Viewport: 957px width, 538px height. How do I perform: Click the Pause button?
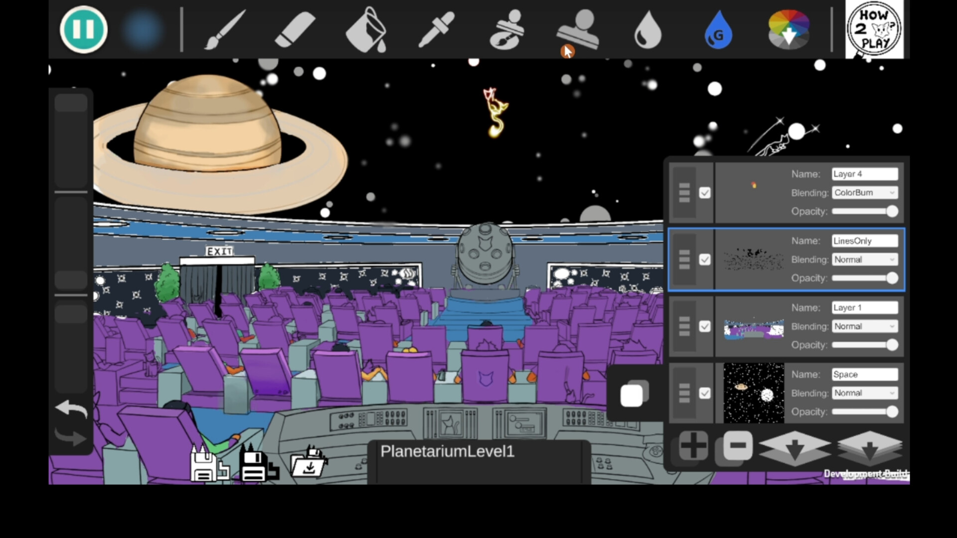pyautogui.click(x=83, y=29)
